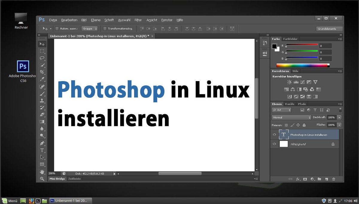This screenshot has height=204, width=359.
Task: Open the fx layer styles menu
Action: pos(298,179)
